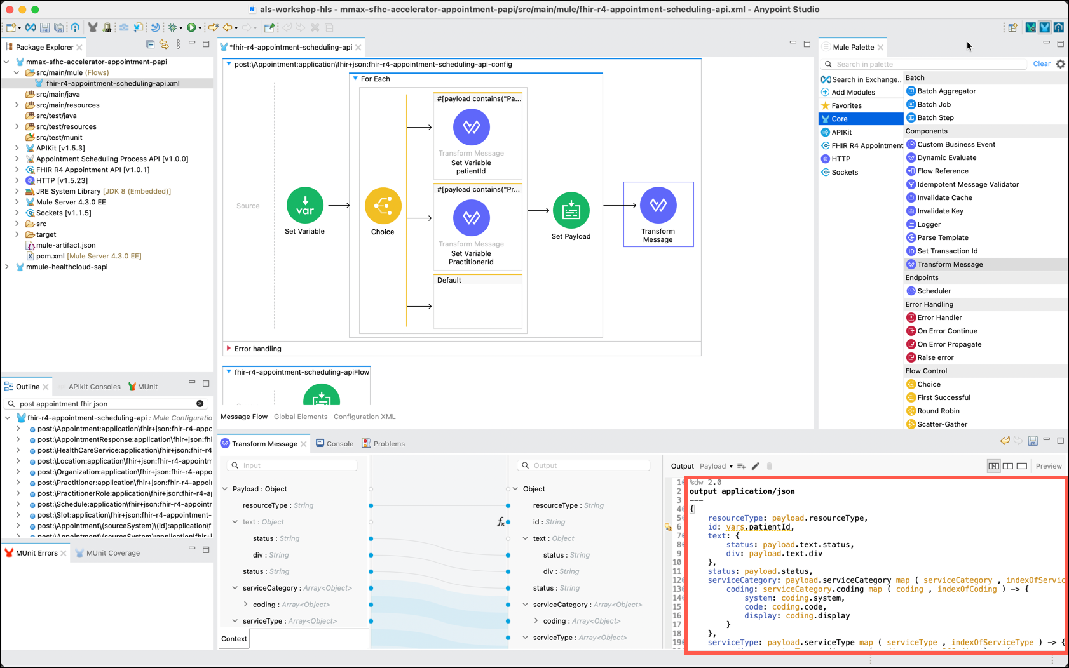
Task: Click the orange undo arrow in Transform panel
Action: [1005, 441]
